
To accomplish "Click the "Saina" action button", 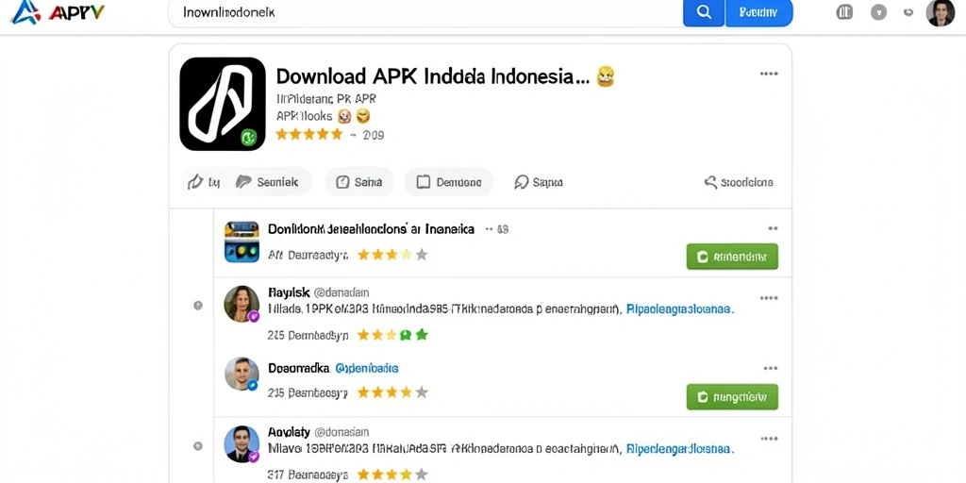I will click(359, 182).
